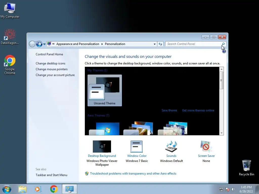
Task: Click the Forward navigation arrow
Action: tap(39, 44)
